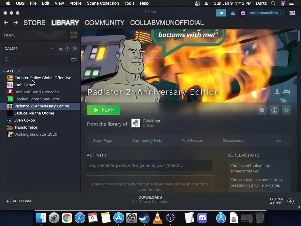This screenshot has width=301, height=226.
Task: Click the library search magnifier icon
Action: click(7, 59)
